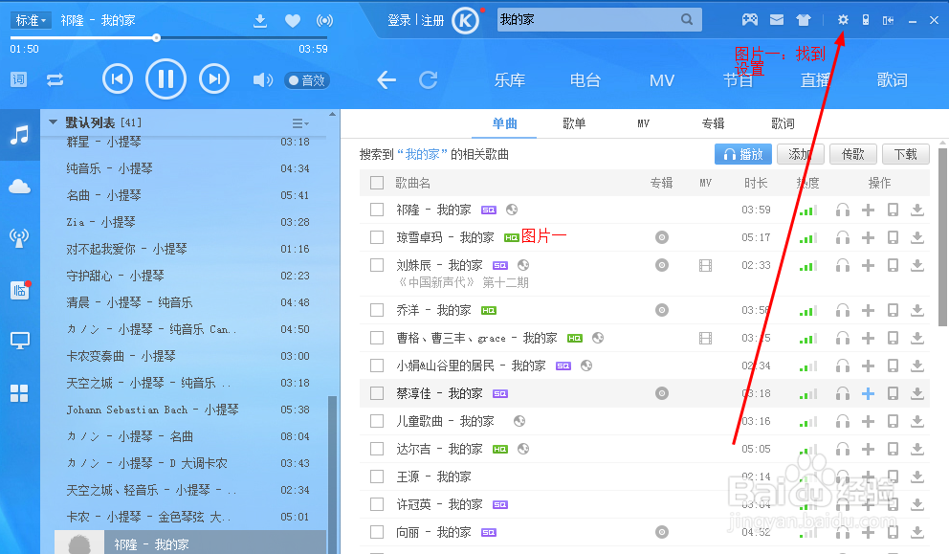Viewport: 949px width, 554px height.
Task: Click the broadcast signal icon near song title
Action: click(324, 21)
